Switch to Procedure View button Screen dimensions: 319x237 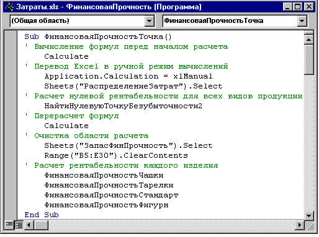[x=9, y=225]
